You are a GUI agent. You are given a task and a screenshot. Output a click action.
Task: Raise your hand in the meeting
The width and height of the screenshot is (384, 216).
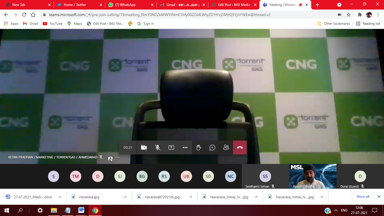point(199,148)
